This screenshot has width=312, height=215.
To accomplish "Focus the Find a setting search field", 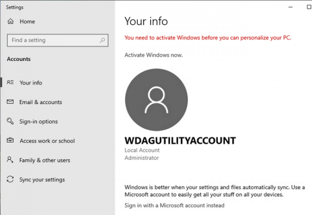I will [x=58, y=41].
